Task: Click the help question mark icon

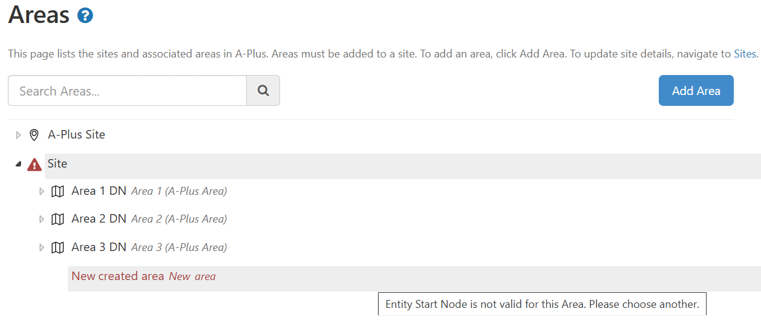Action: click(x=85, y=16)
